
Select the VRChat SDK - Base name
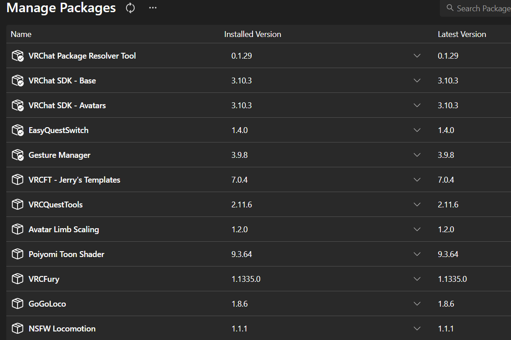(x=62, y=81)
